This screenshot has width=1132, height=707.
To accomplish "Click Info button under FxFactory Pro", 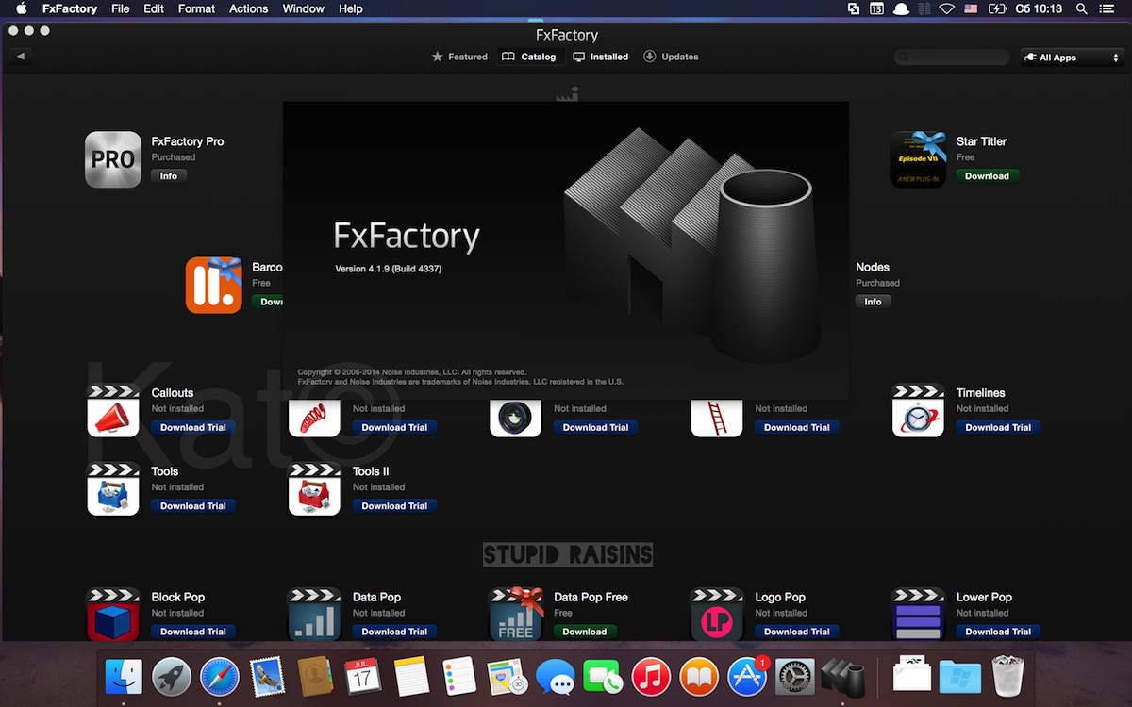I will 169,176.
